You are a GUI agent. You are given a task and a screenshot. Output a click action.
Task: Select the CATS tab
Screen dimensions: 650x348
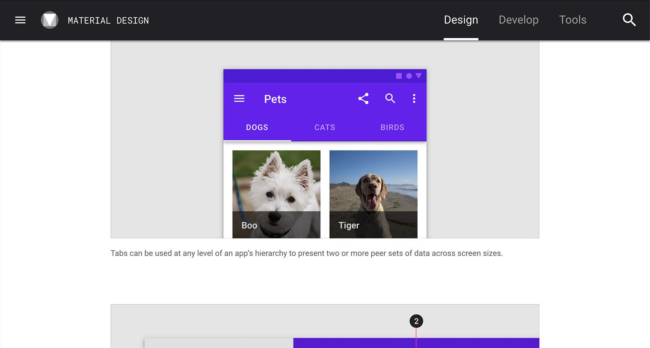click(x=325, y=127)
